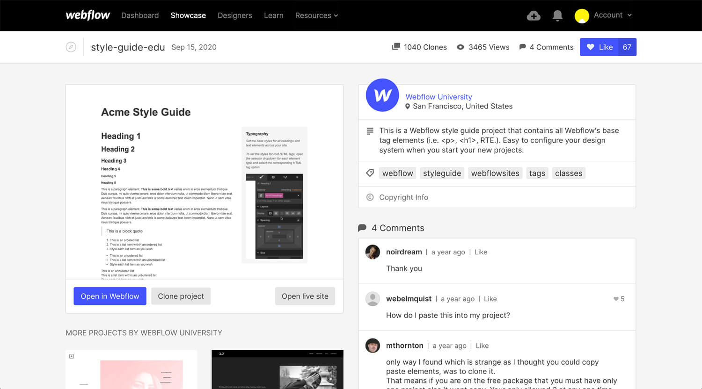This screenshot has height=389, width=702.
Task: Open the Learn page
Action: [x=274, y=15]
